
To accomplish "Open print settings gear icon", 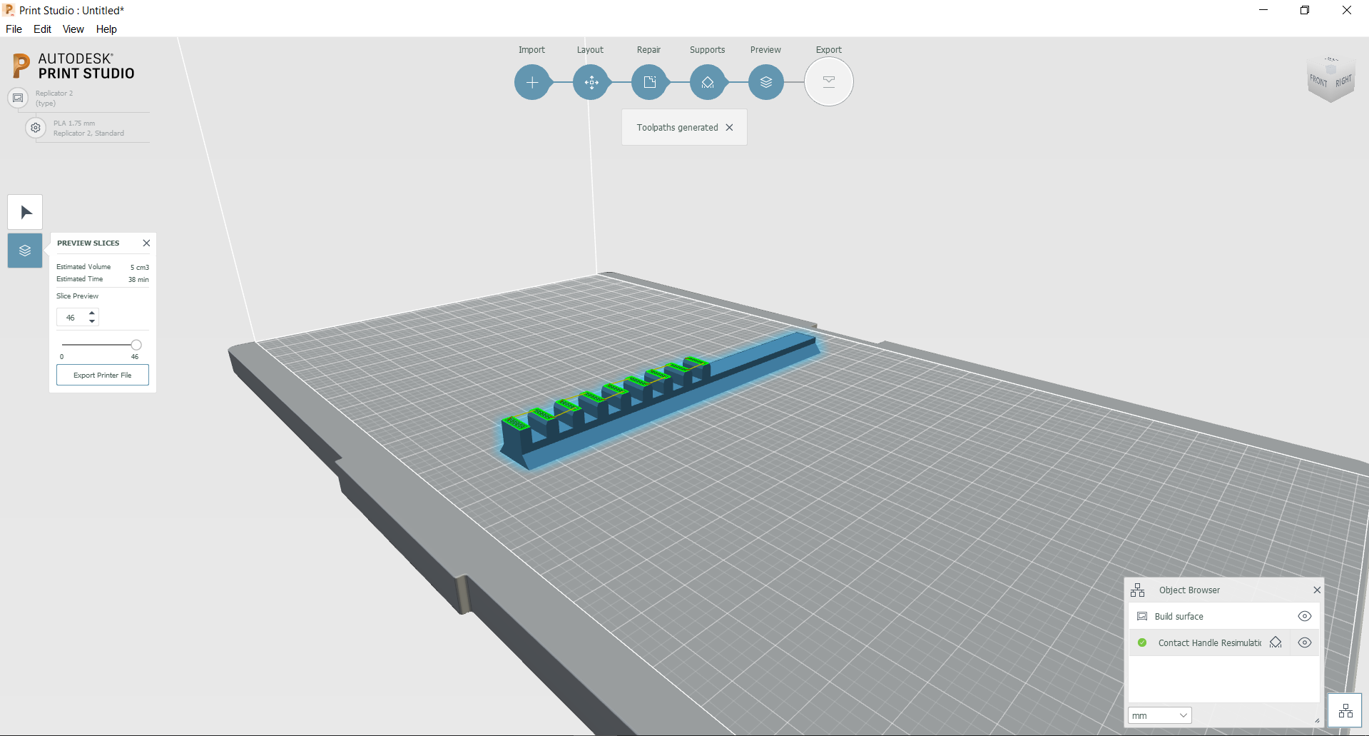I will point(36,128).
